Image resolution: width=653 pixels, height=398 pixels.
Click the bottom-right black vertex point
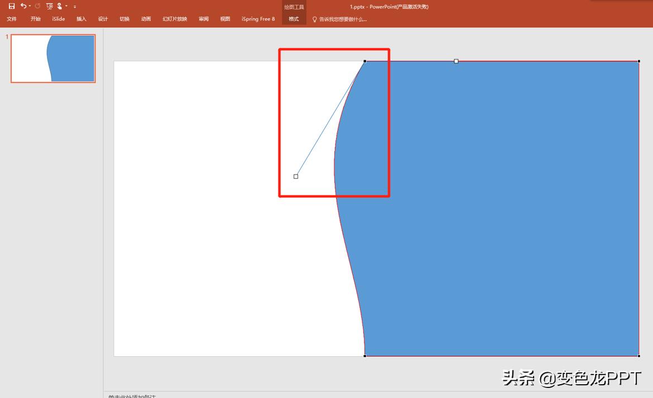639,356
